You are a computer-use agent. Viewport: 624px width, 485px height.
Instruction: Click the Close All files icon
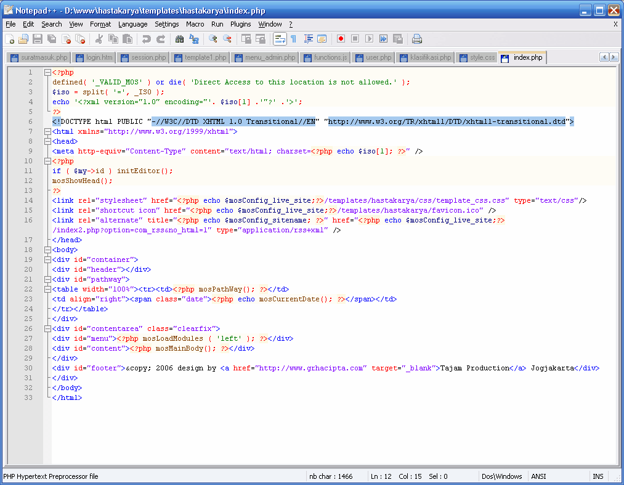click(x=81, y=39)
